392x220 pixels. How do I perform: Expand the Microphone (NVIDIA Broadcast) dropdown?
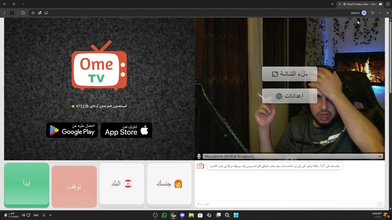(292, 156)
